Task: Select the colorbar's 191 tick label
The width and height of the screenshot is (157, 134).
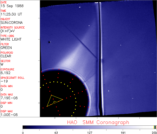Action: click(x=122, y=132)
